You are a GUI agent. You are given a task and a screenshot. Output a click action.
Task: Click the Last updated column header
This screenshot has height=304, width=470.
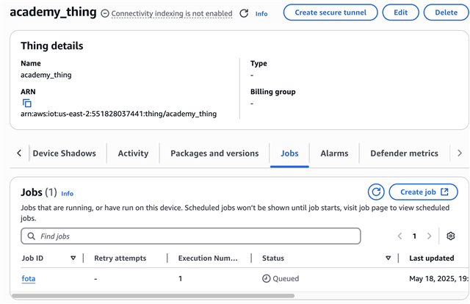click(x=432, y=258)
